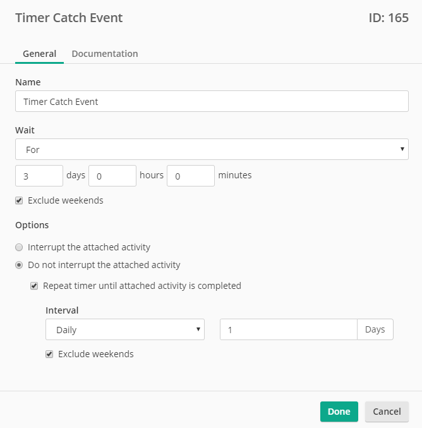Toggle Repeat timer until activity is completed
The width and height of the screenshot is (422, 428).
tap(34, 286)
